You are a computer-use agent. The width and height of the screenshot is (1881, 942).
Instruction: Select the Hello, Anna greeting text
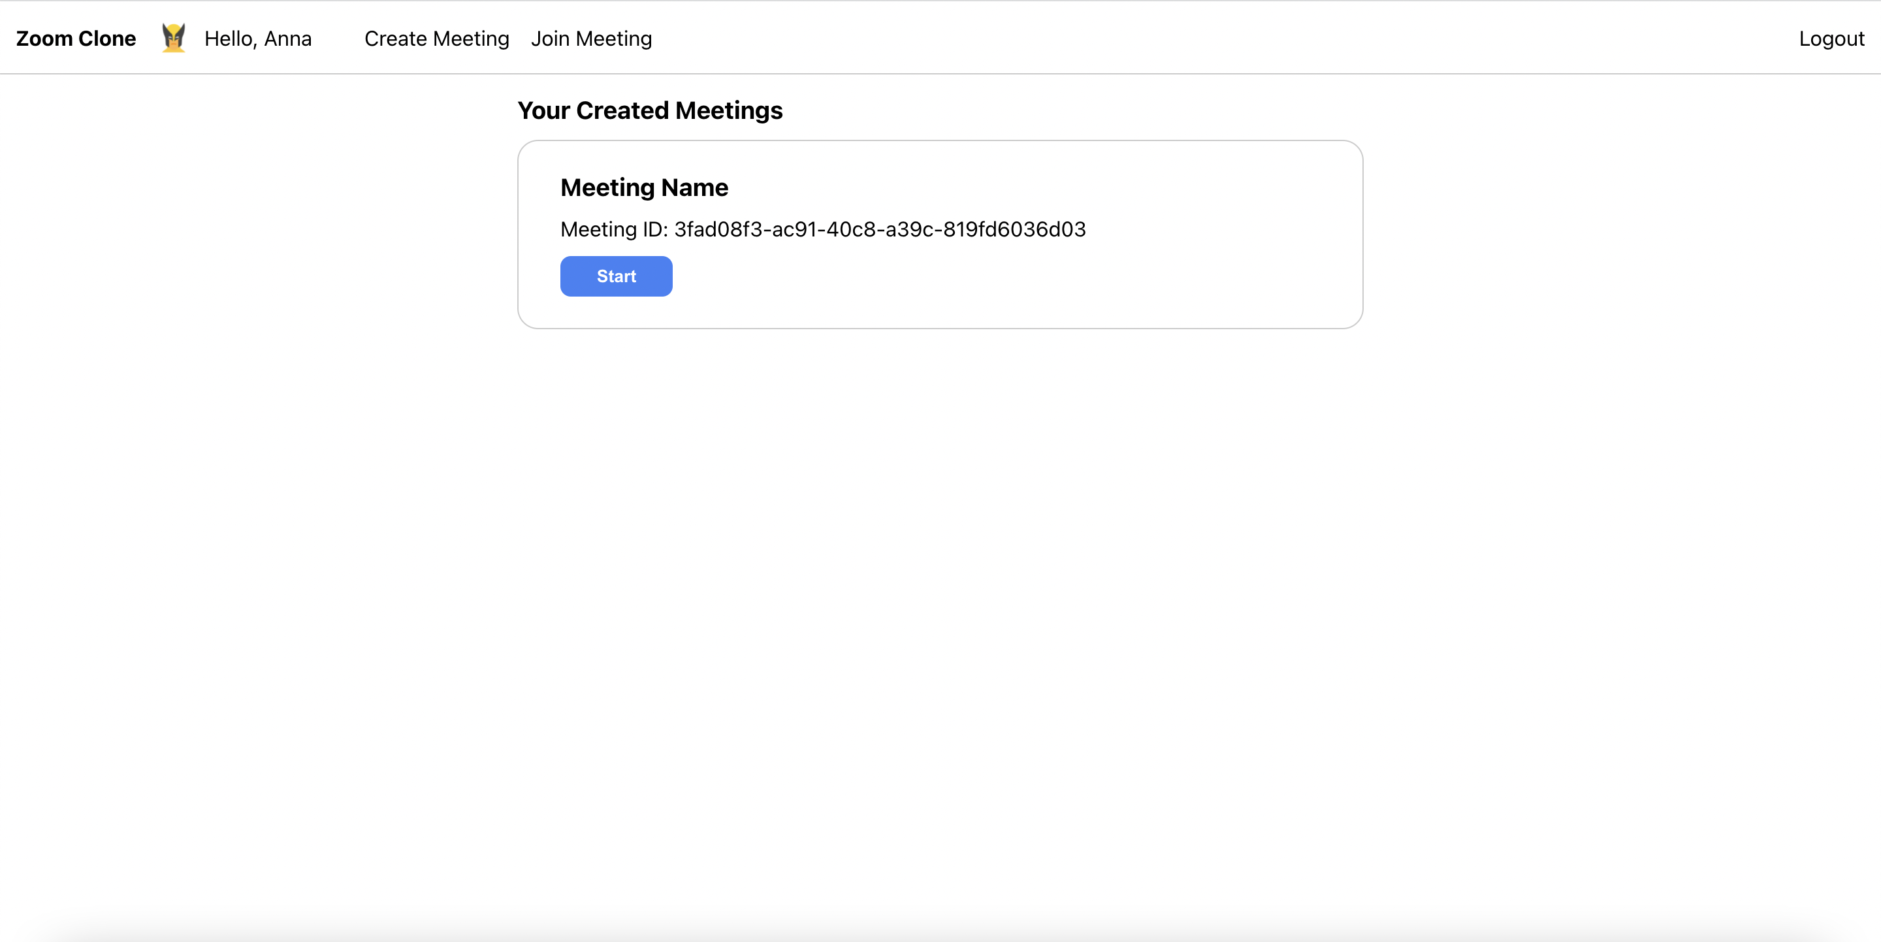tap(258, 39)
